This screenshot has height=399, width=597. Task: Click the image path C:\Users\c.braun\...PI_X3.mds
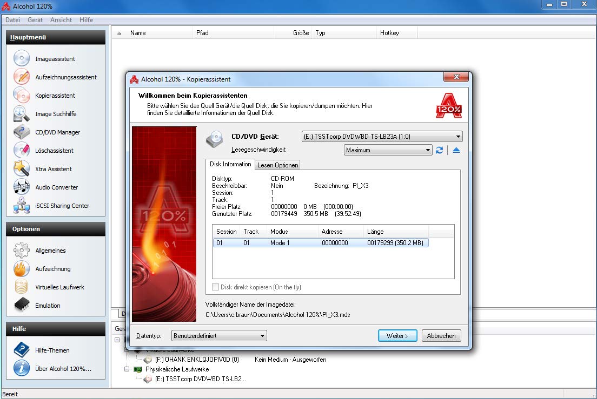277,315
